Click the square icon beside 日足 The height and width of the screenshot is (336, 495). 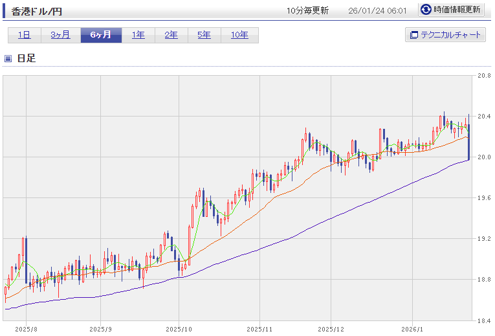(8, 58)
